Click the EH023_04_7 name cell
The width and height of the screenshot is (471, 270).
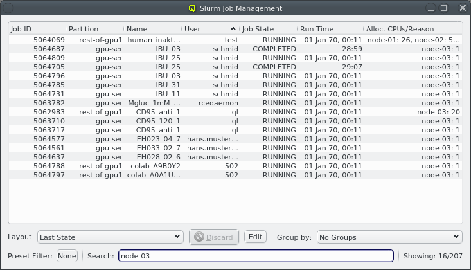(x=159, y=139)
